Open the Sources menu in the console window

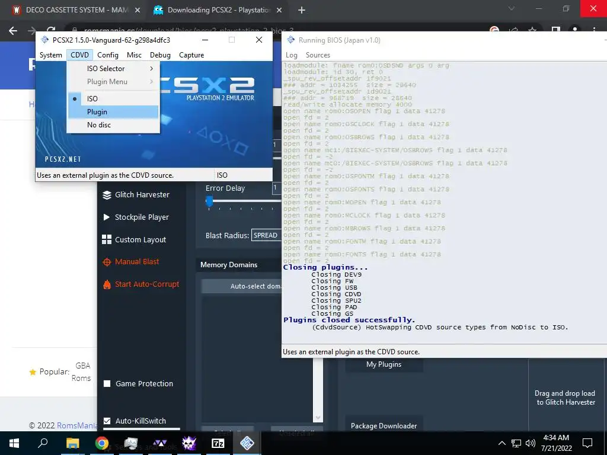[x=318, y=55]
